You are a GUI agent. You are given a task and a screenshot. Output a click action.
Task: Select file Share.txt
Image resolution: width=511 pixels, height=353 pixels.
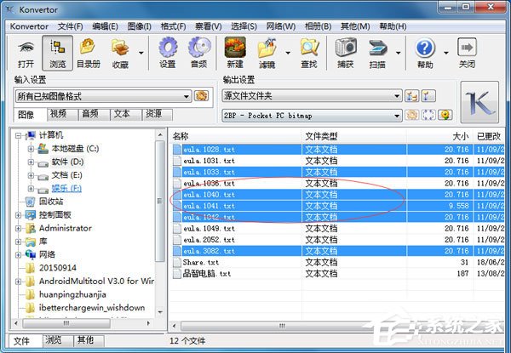337,262
